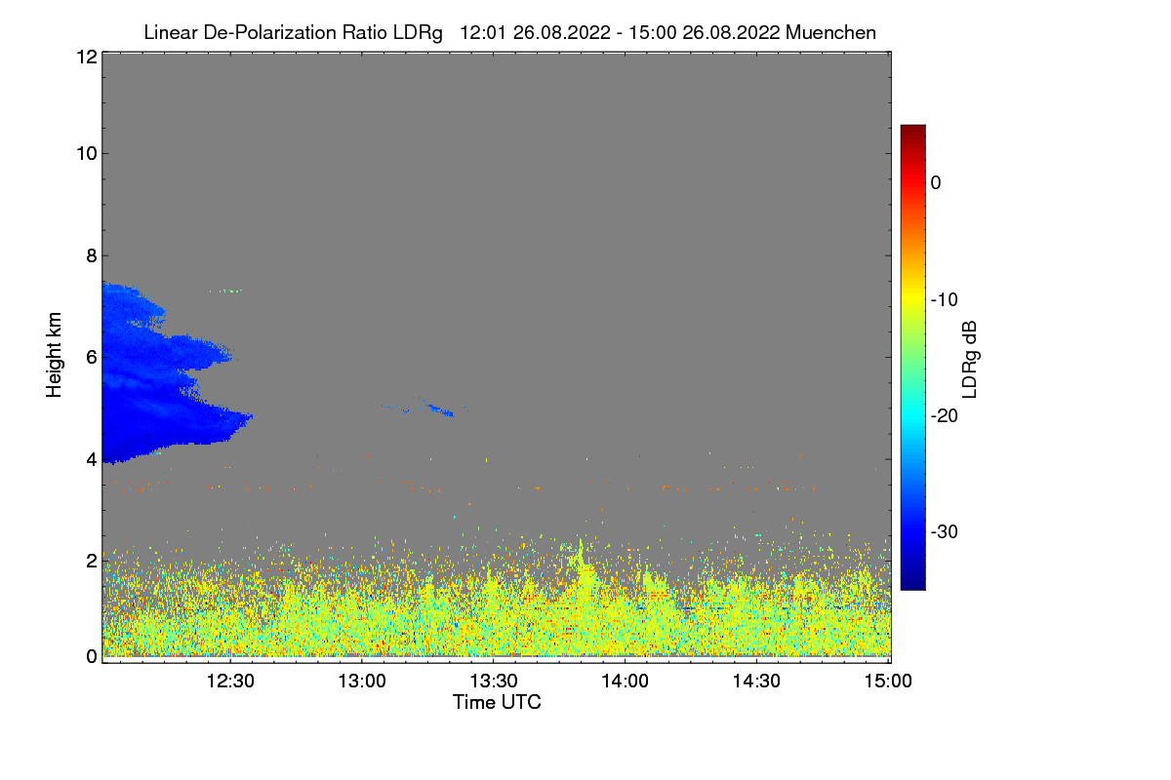Click the small blue echo near 13:15 at 5 km
Image resolution: width=1171 pixels, height=780 pixels.
pos(439,410)
